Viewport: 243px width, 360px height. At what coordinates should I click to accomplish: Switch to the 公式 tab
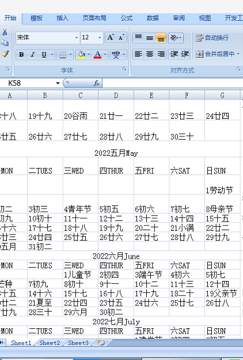tap(127, 18)
